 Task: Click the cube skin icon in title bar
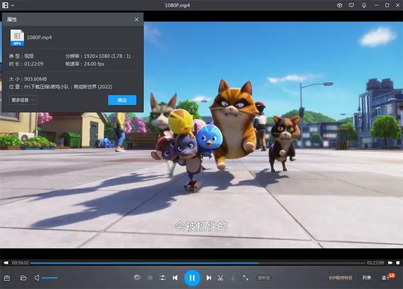(340, 5)
